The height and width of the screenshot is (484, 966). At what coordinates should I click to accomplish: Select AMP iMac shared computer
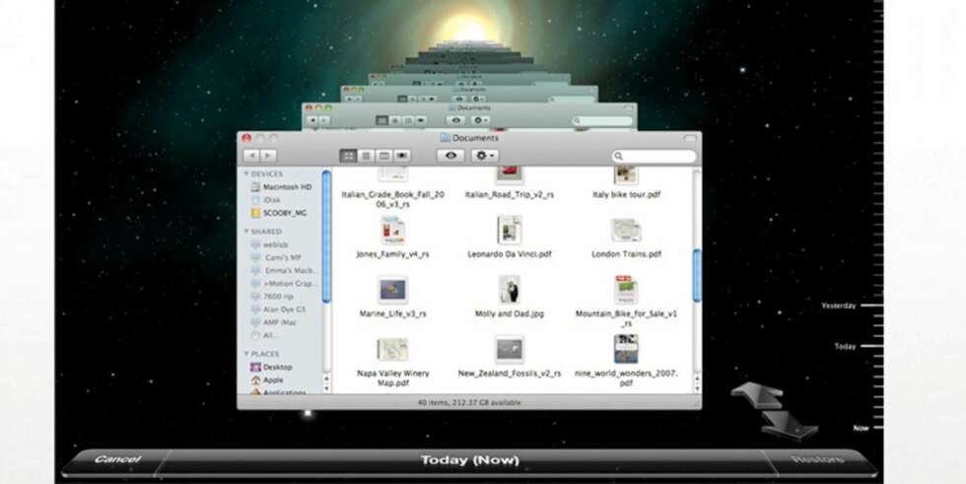(x=274, y=322)
